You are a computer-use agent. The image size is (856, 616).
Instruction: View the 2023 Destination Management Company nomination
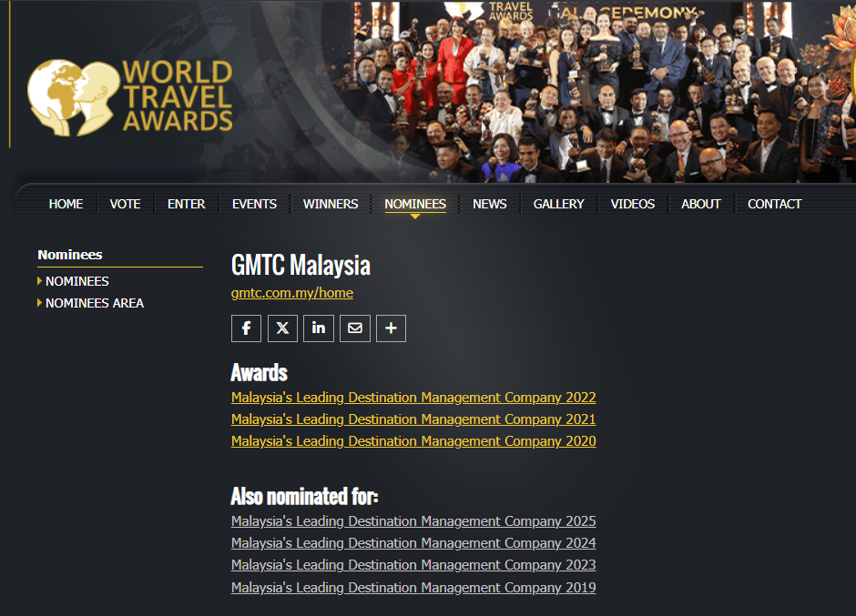413,565
